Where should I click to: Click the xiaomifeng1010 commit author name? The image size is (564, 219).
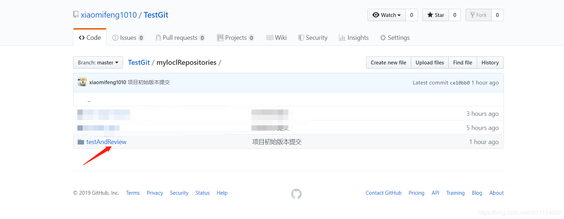point(108,82)
